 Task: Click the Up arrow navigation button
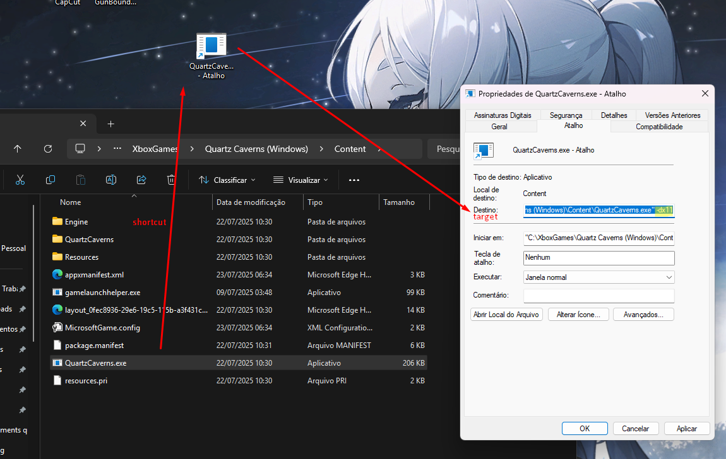click(18, 149)
